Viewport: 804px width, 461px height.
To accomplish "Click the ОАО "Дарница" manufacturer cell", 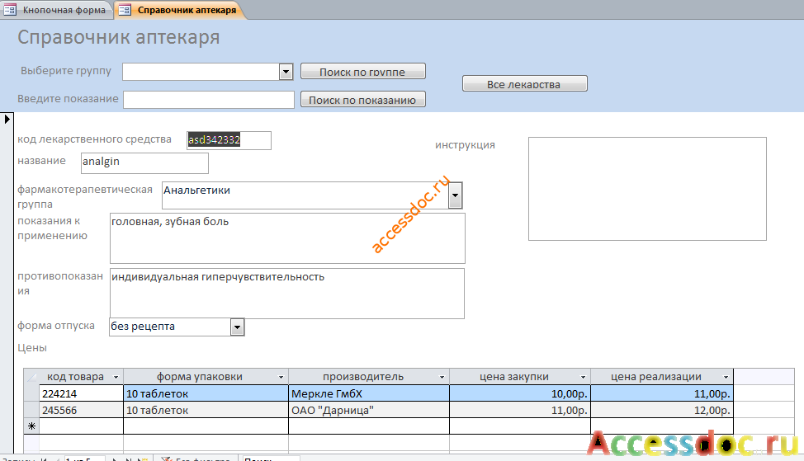I will click(x=369, y=410).
